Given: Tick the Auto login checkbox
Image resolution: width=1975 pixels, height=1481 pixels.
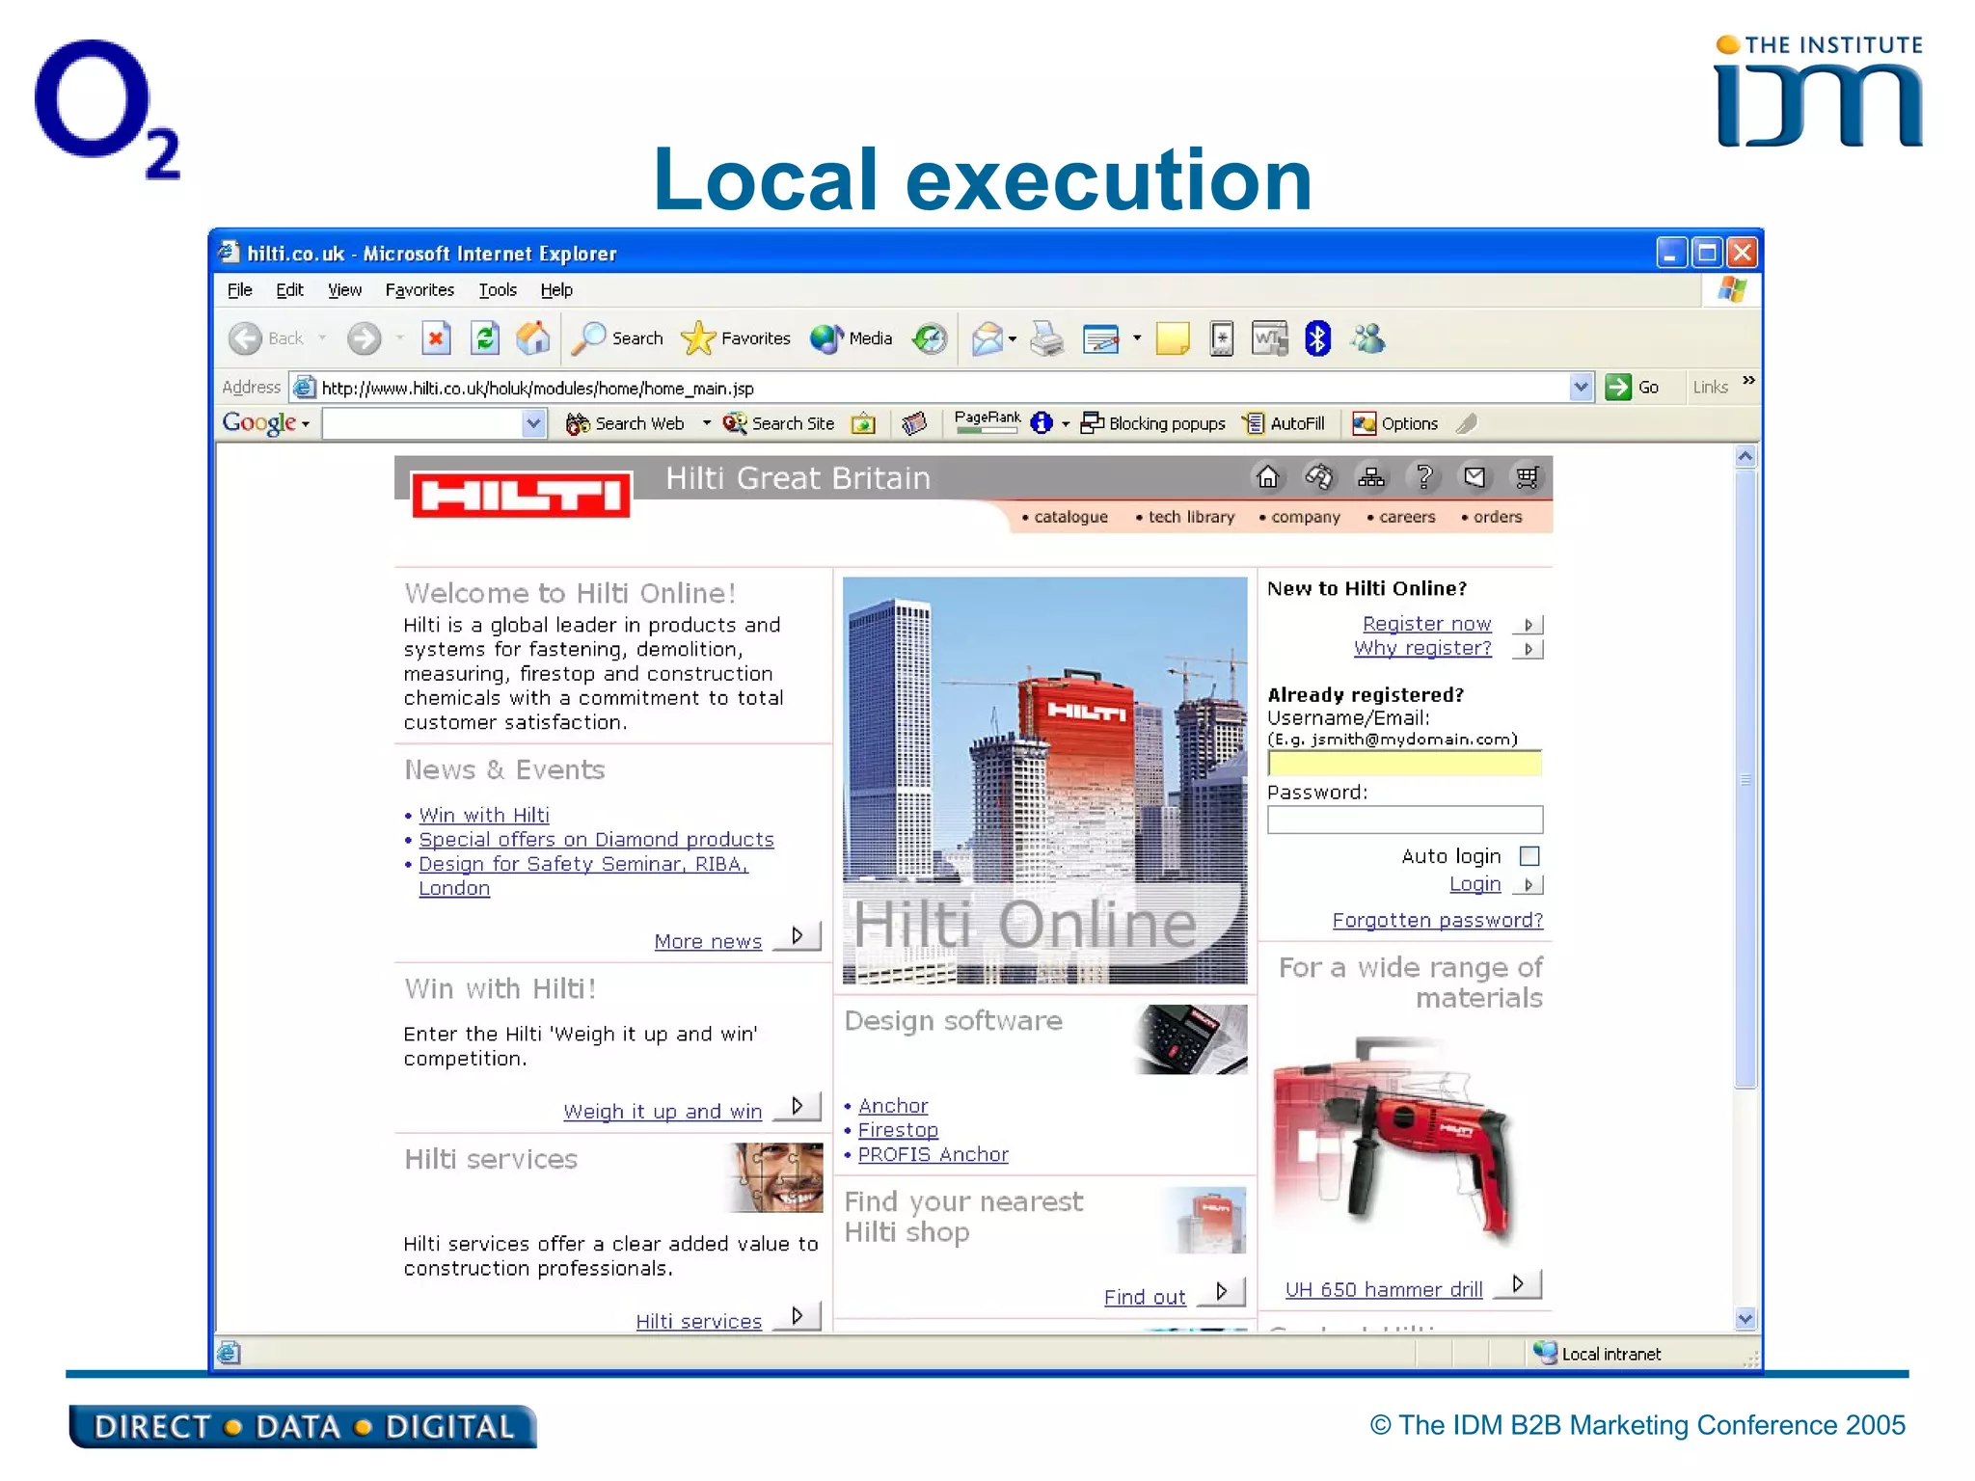Looking at the screenshot, I should (x=1529, y=856).
